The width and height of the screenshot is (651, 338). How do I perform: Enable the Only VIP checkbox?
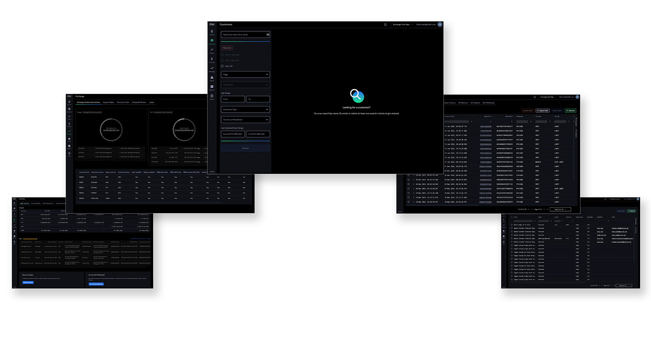click(x=222, y=66)
